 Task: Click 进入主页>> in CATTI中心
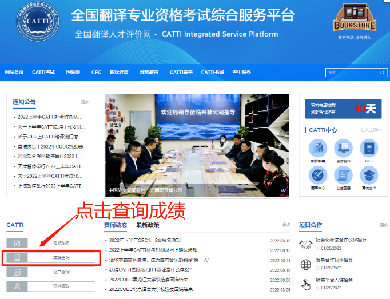pyautogui.click(x=371, y=130)
